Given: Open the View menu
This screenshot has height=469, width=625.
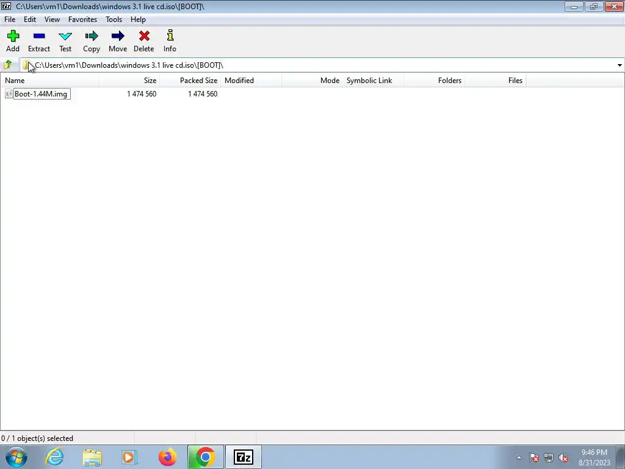Looking at the screenshot, I should pos(52,20).
